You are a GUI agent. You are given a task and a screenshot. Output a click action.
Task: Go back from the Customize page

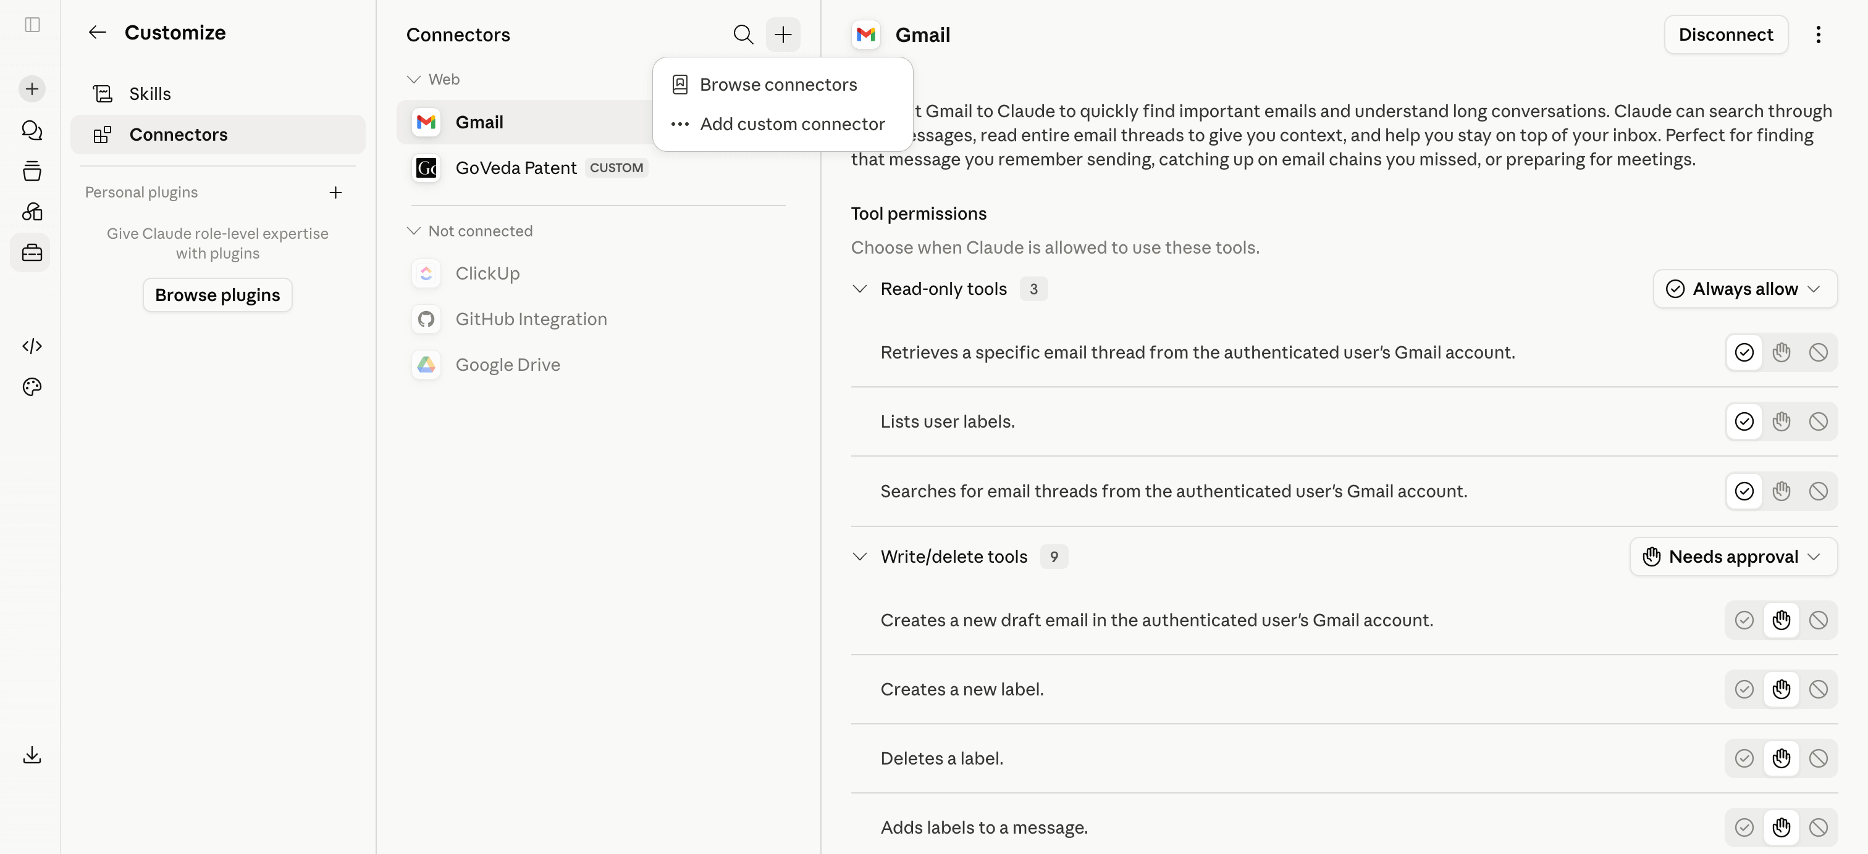pyautogui.click(x=97, y=32)
